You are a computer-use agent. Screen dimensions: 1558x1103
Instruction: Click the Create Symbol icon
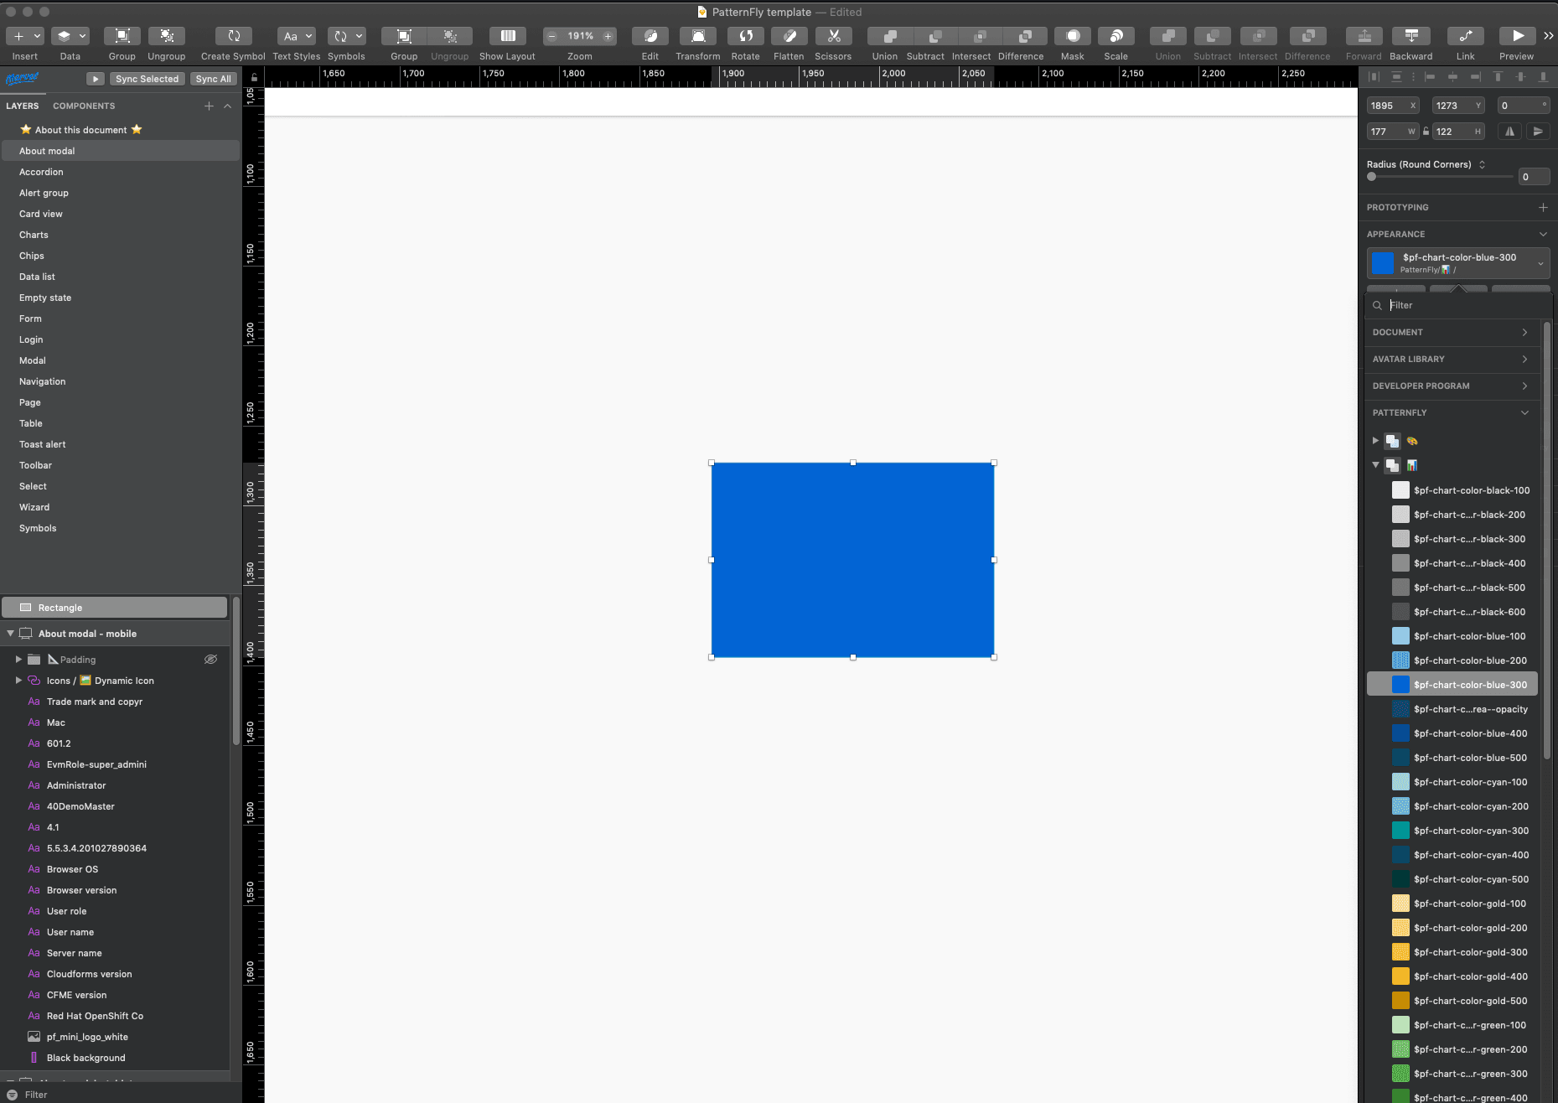[x=233, y=36]
